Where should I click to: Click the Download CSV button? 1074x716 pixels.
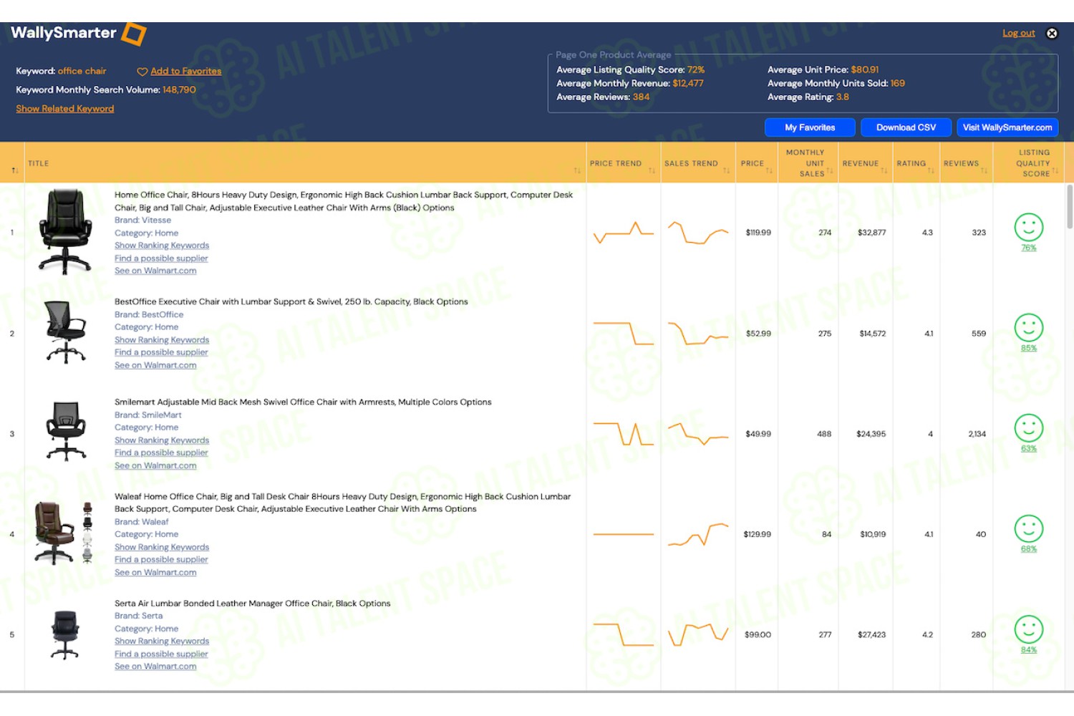click(x=906, y=127)
